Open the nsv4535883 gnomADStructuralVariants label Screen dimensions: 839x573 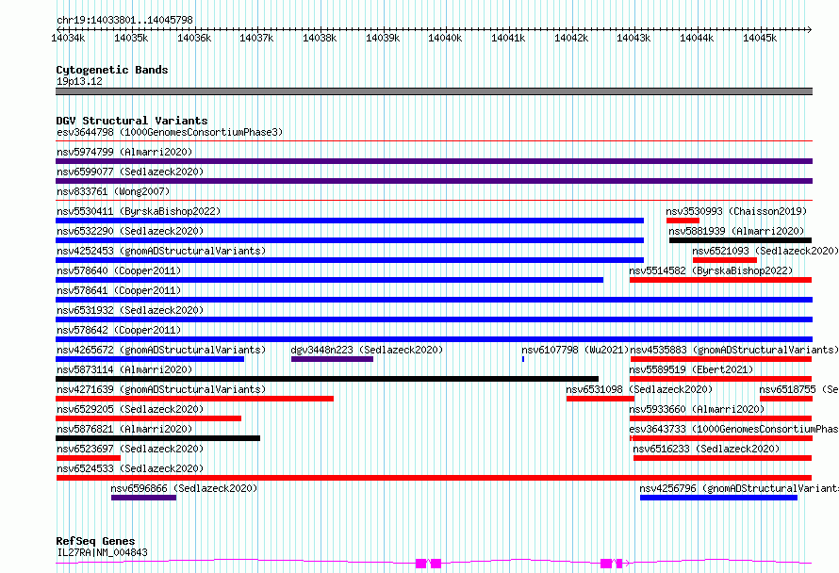point(734,350)
